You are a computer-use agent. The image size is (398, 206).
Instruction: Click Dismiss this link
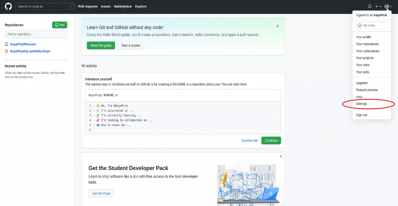[x=250, y=140]
